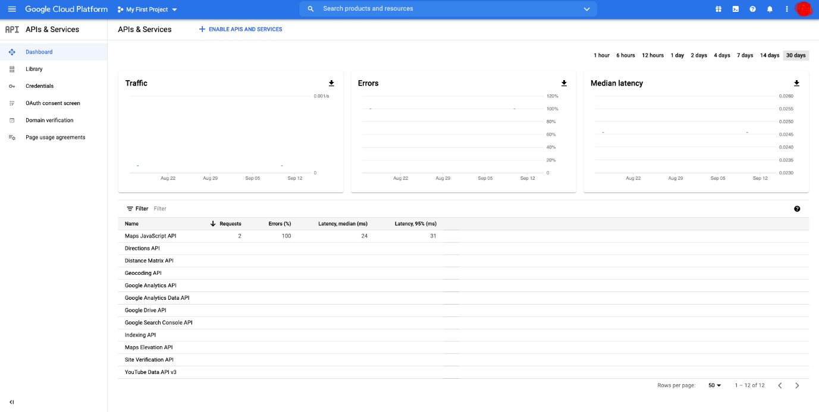Click the API logo in sidebar header
This screenshot has width=819, height=412.
coord(12,29)
